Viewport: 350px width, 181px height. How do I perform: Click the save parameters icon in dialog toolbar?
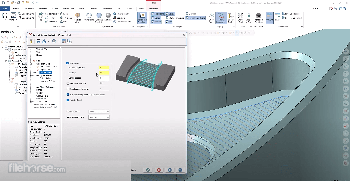coord(38,41)
